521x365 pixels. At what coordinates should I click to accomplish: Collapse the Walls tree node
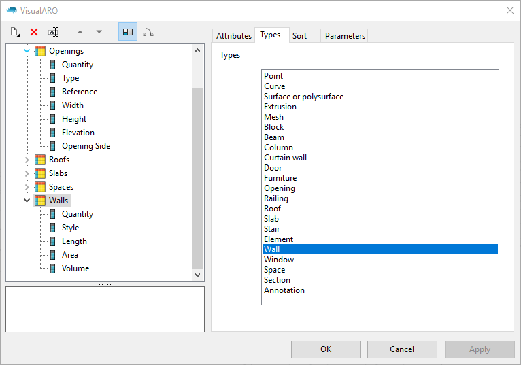[27, 201]
